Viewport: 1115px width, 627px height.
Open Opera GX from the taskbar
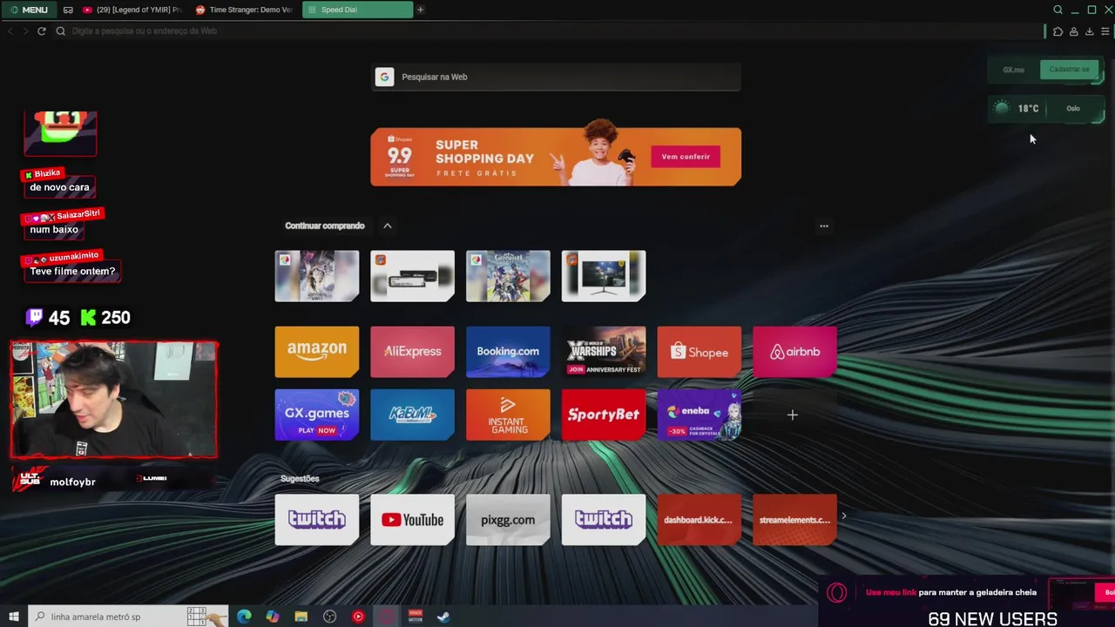(387, 617)
